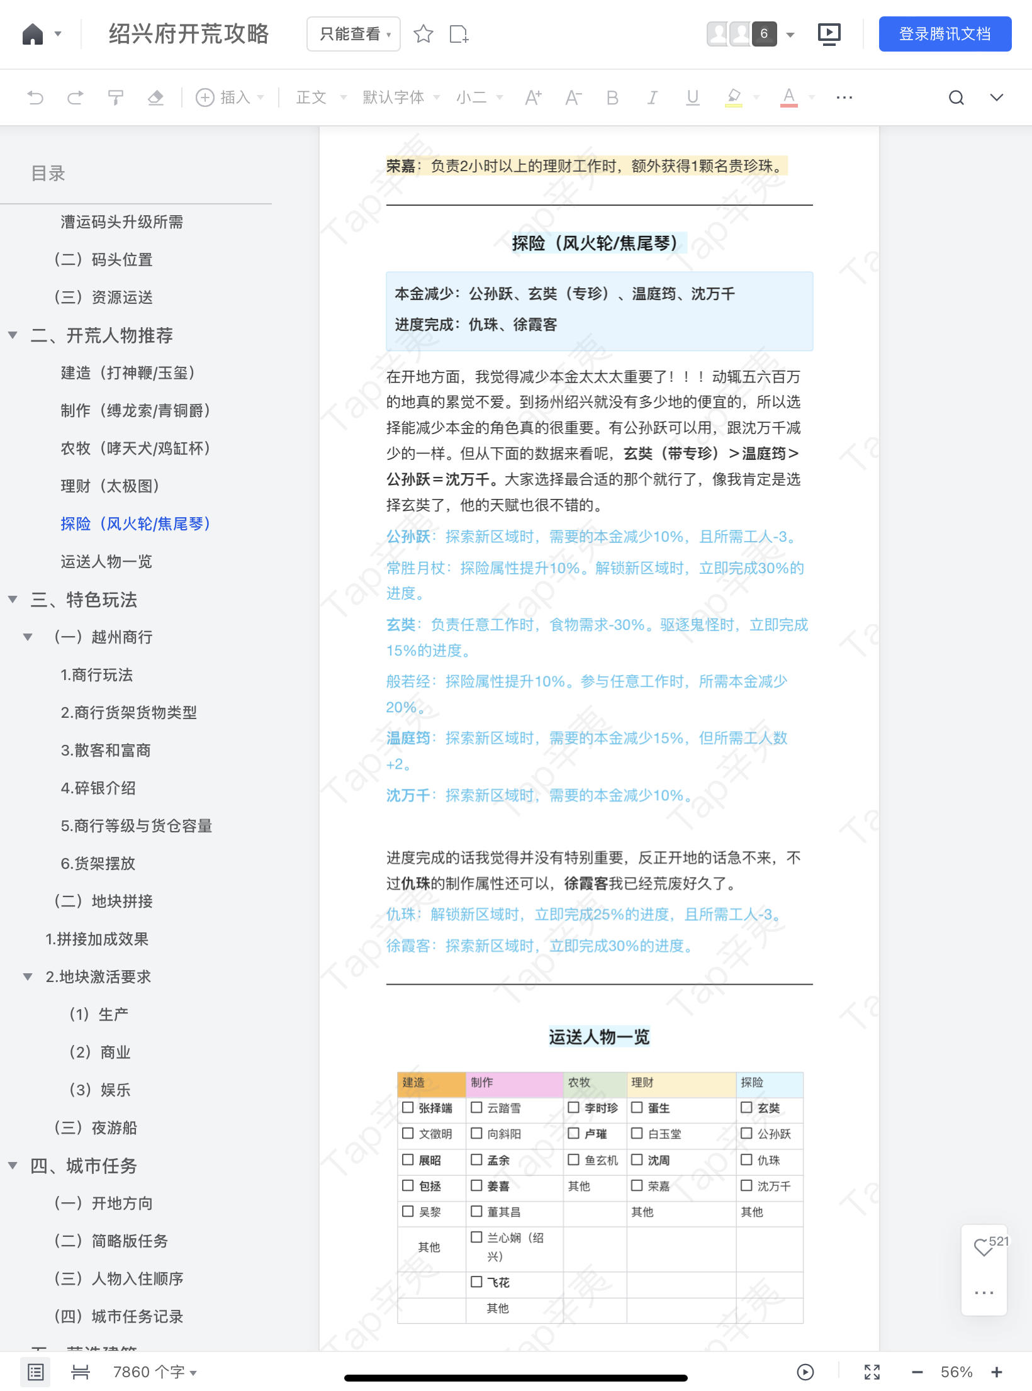Jump to 理财(太极图) in outline
The height and width of the screenshot is (1391, 1032).
click(110, 486)
